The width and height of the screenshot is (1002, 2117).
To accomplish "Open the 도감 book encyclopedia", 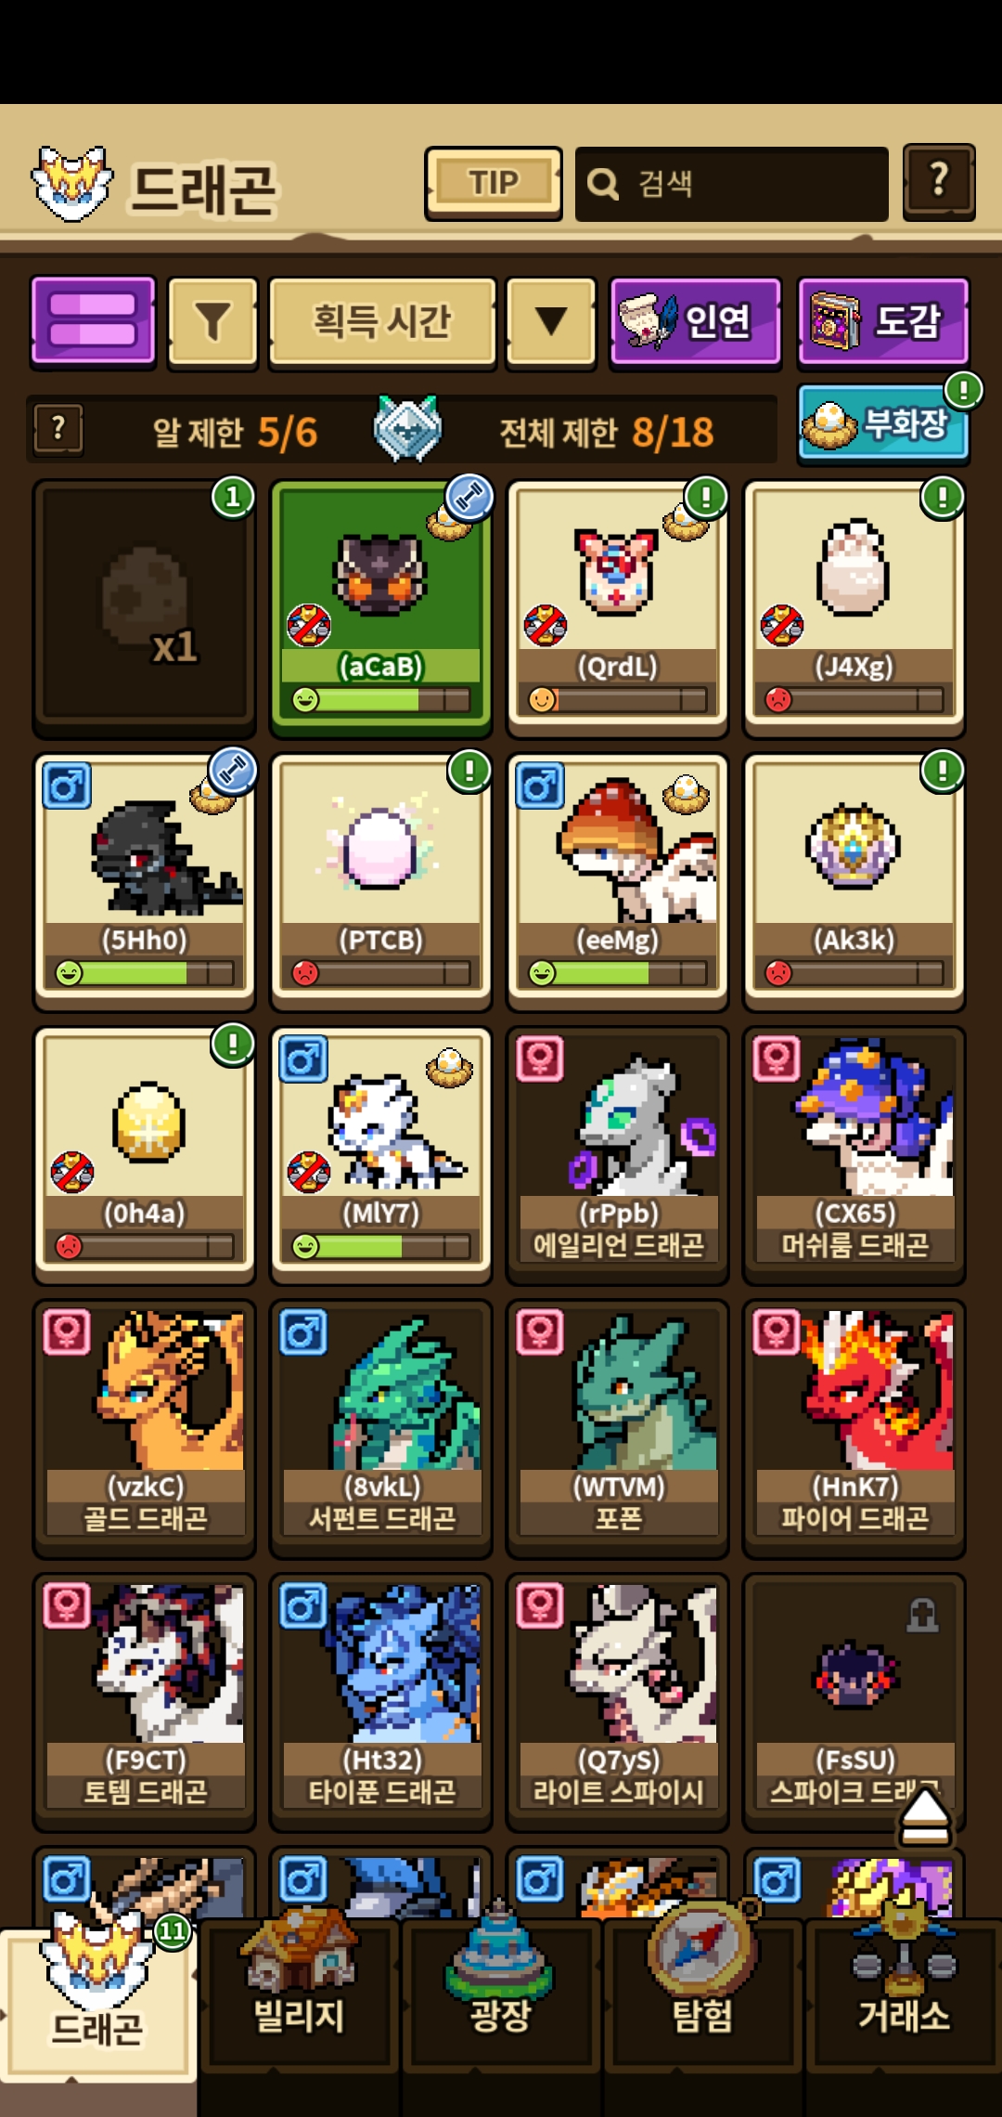I will click(883, 321).
